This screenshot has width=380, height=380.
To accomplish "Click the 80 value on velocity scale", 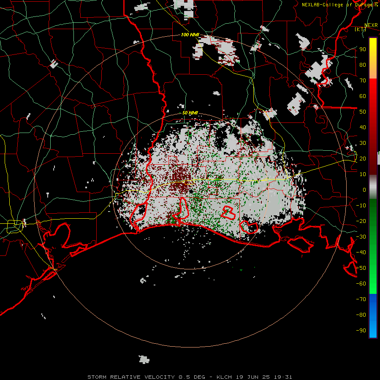I will (363, 65).
